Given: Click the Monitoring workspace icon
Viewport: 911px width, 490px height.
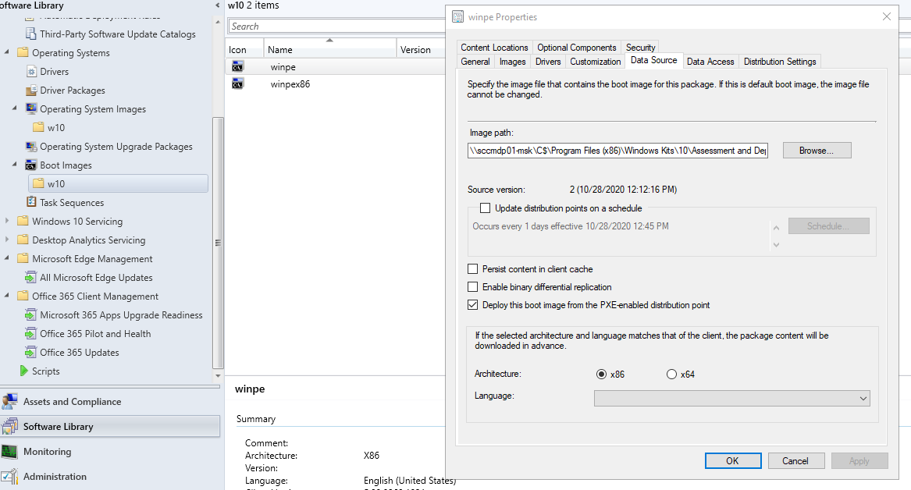Looking at the screenshot, I should [x=9, y=452].
